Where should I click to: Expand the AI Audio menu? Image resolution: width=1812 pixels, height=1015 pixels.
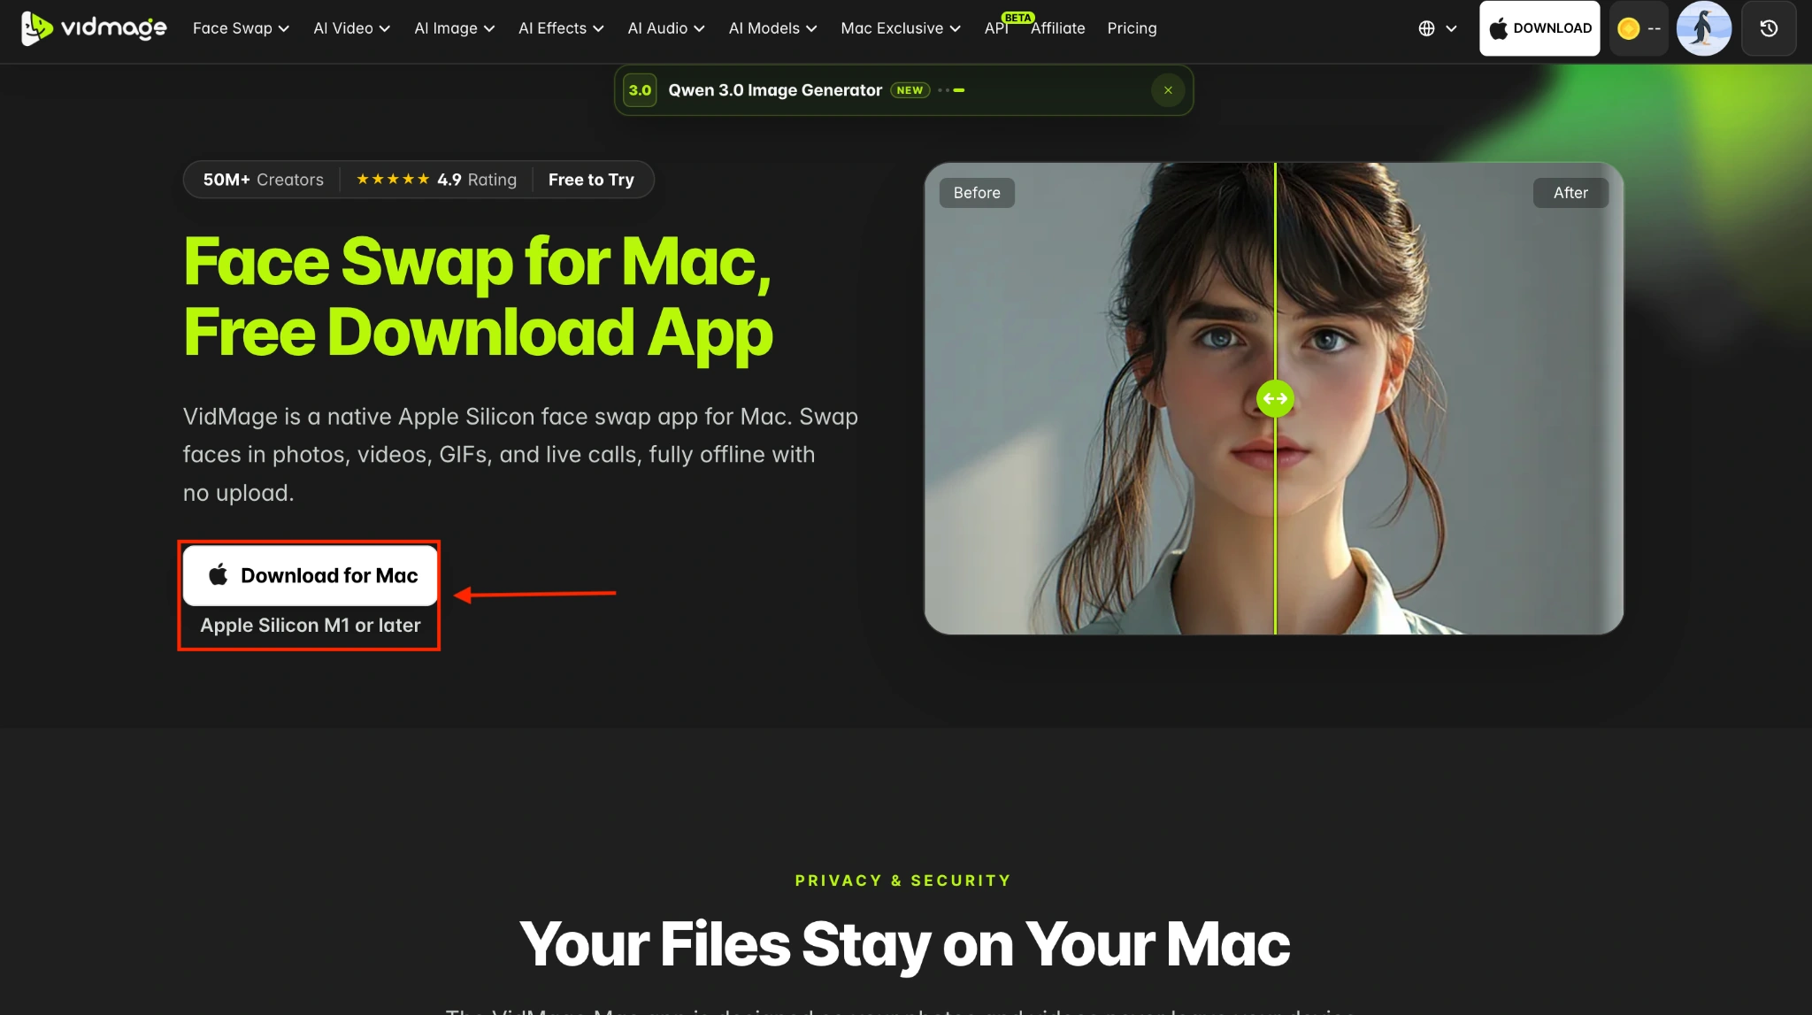pyautogui.click(x=665, y=28)
